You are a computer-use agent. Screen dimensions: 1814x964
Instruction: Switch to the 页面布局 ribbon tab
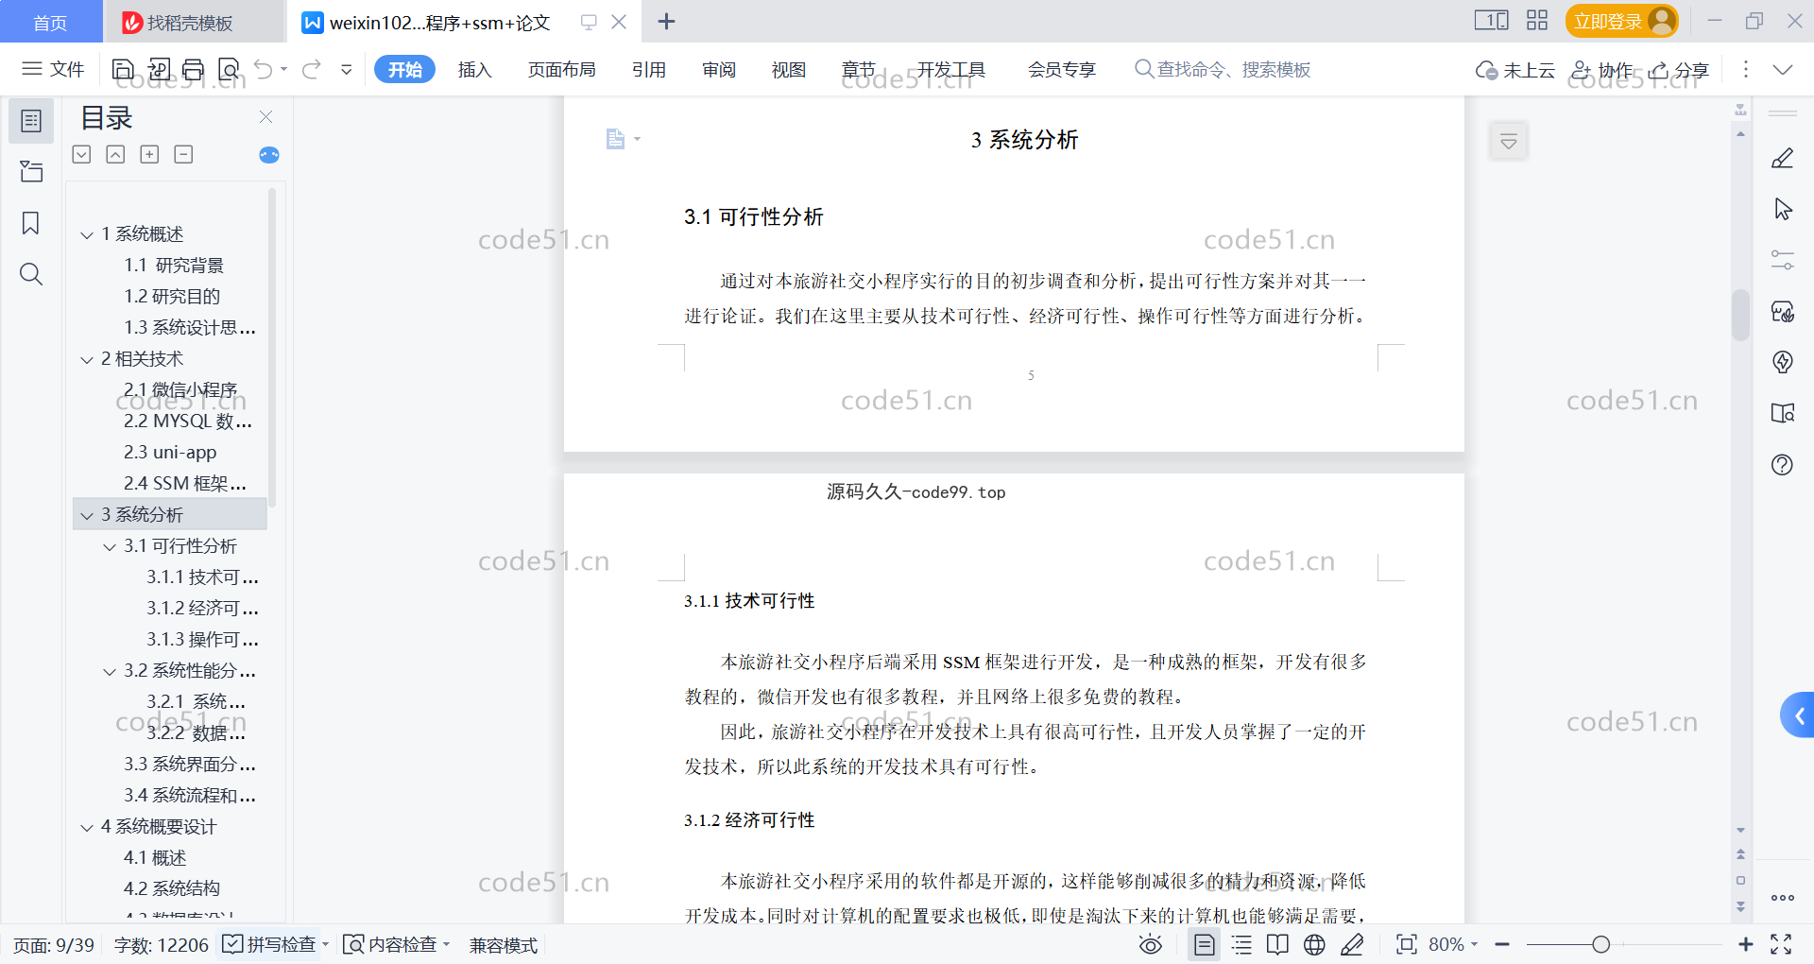561,69
